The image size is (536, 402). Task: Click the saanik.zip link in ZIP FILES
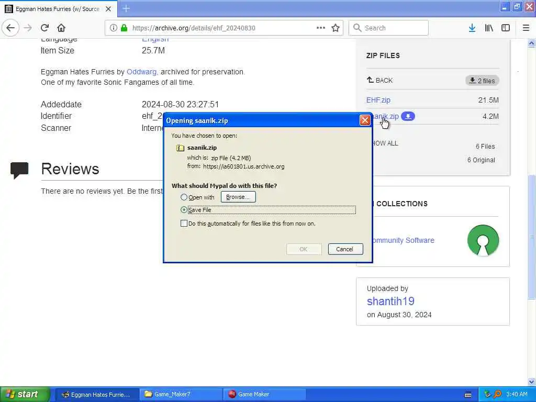click(386, 116)
